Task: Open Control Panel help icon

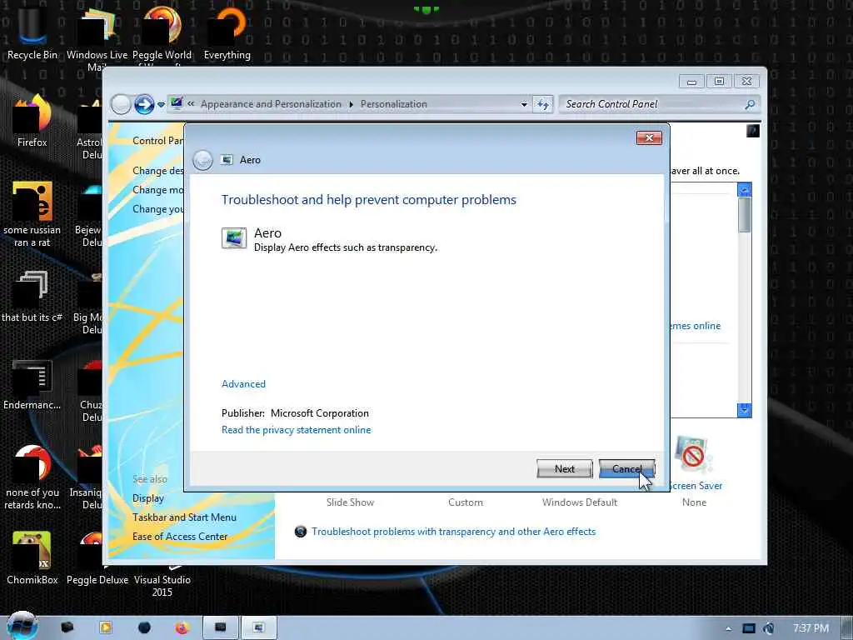Action: tap(753, 131)
